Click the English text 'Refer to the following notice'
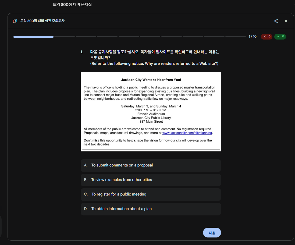 (117, 63)
